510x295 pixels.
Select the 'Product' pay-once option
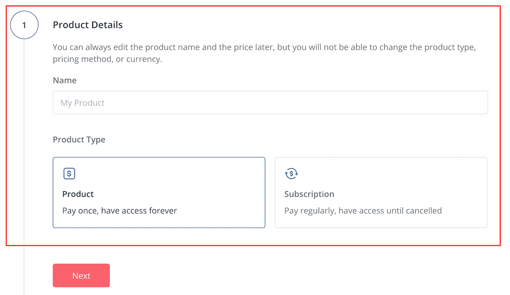159,192
